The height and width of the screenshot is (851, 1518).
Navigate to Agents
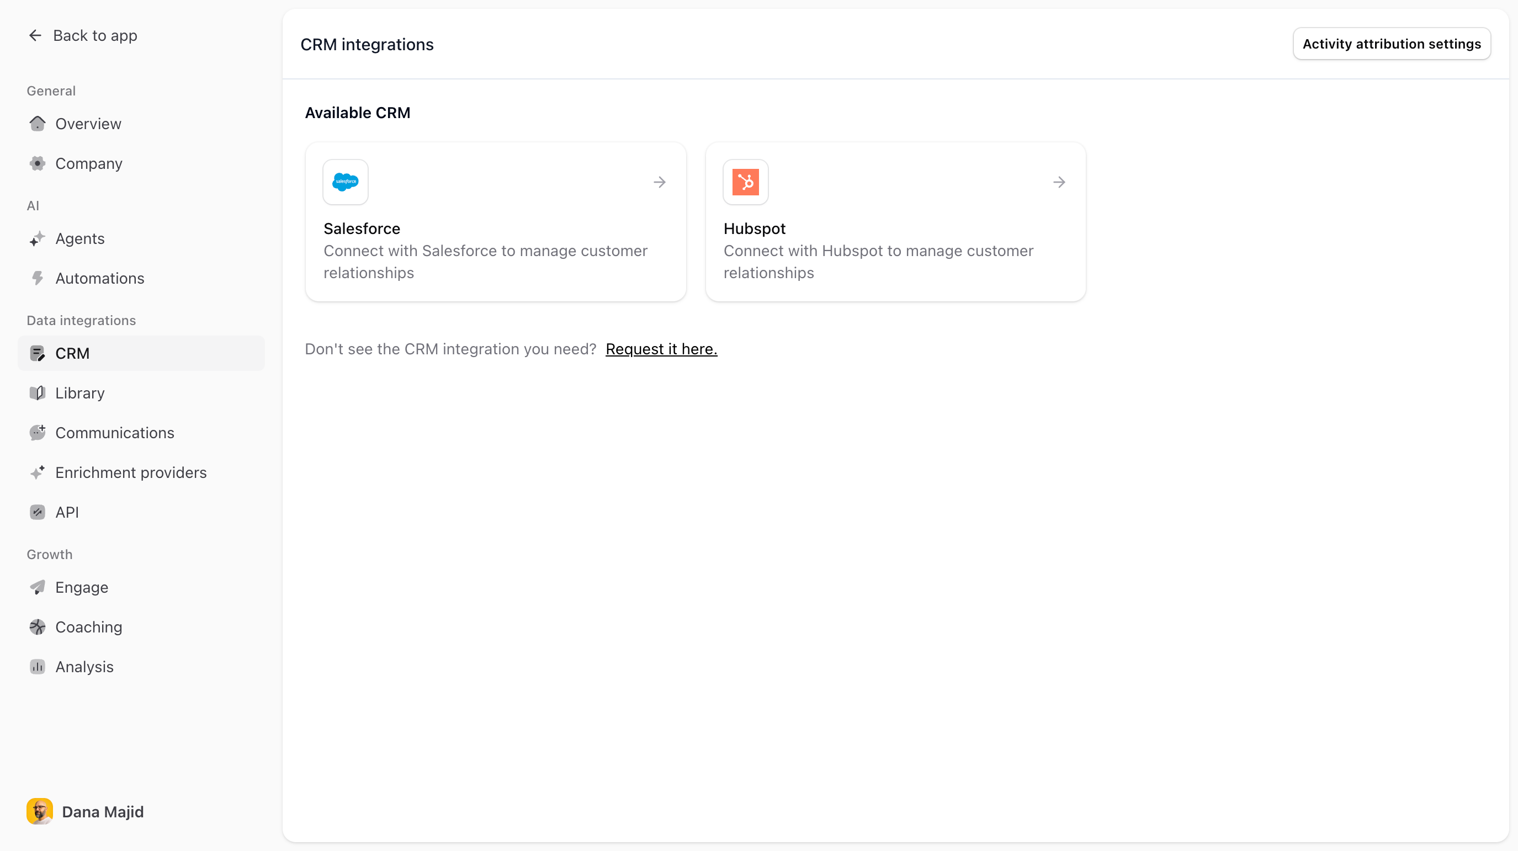tap(141, 238)
